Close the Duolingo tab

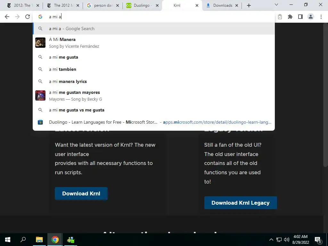click(x=157, y=5)
